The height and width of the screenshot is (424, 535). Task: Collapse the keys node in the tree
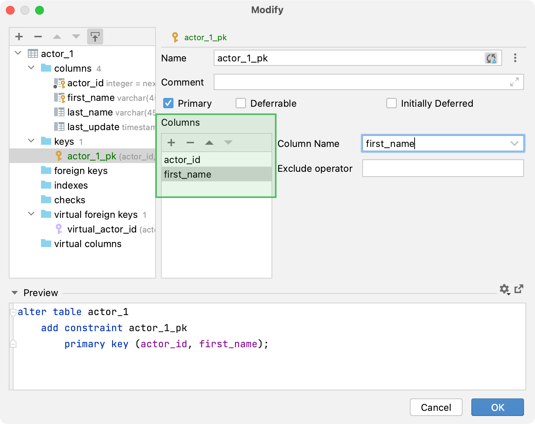pos(31,141)
